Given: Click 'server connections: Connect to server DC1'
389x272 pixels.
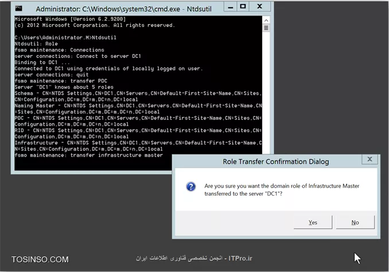Looking at the screenshot, I should (77, 56).
